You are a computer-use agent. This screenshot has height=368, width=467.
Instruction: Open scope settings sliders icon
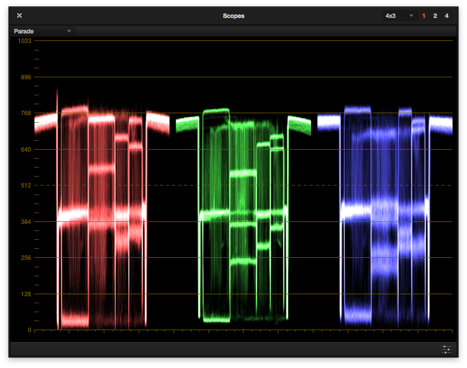(446, 349)
